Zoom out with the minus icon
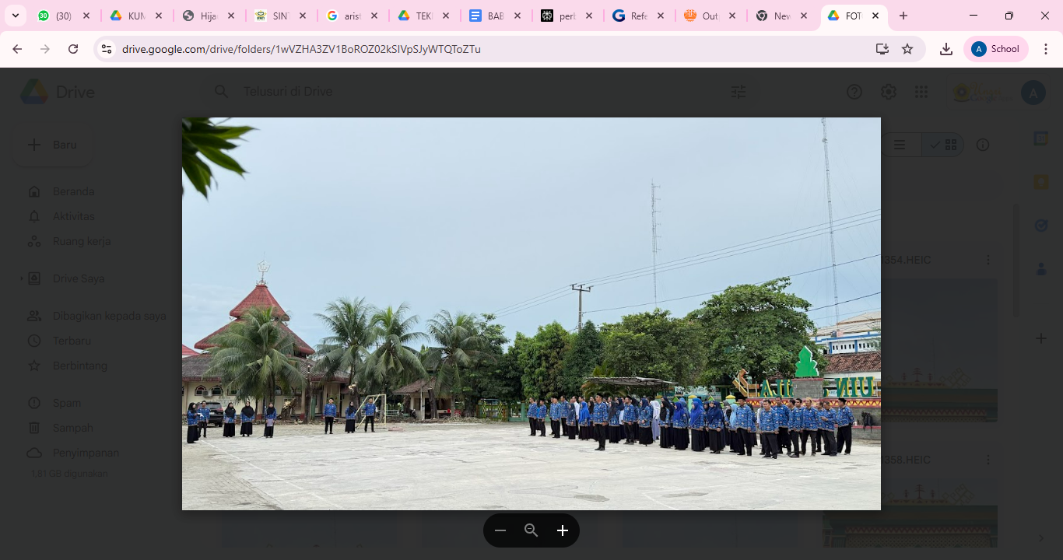The height and width of the screenshot is (560, 1063). [500, 530]
